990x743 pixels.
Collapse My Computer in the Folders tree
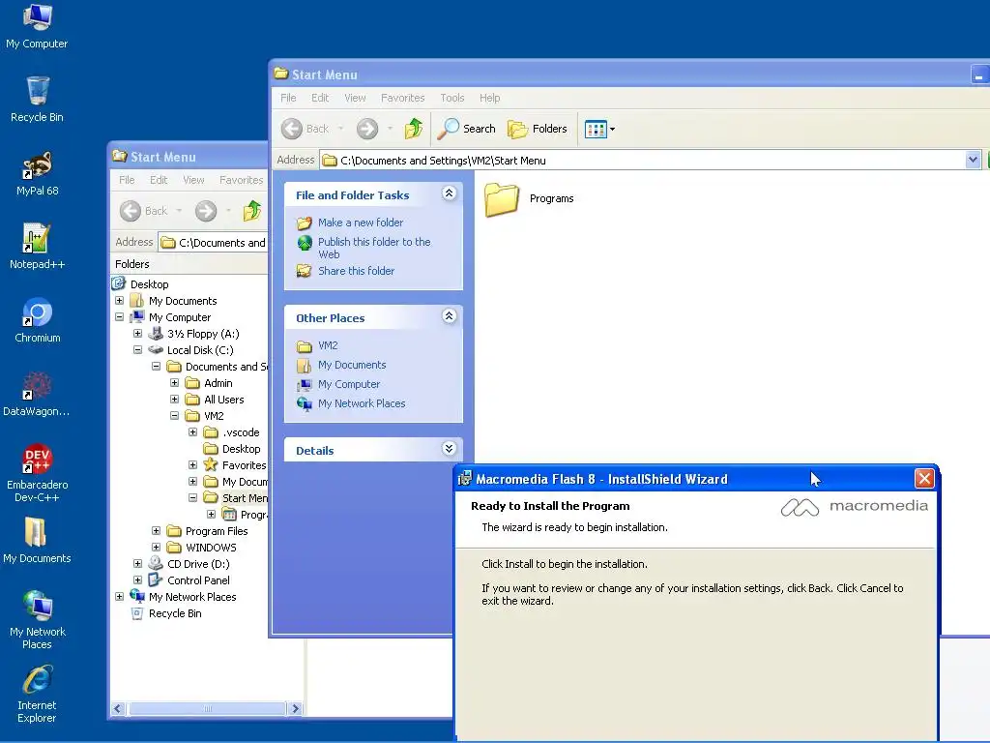[x=119, y=317]
